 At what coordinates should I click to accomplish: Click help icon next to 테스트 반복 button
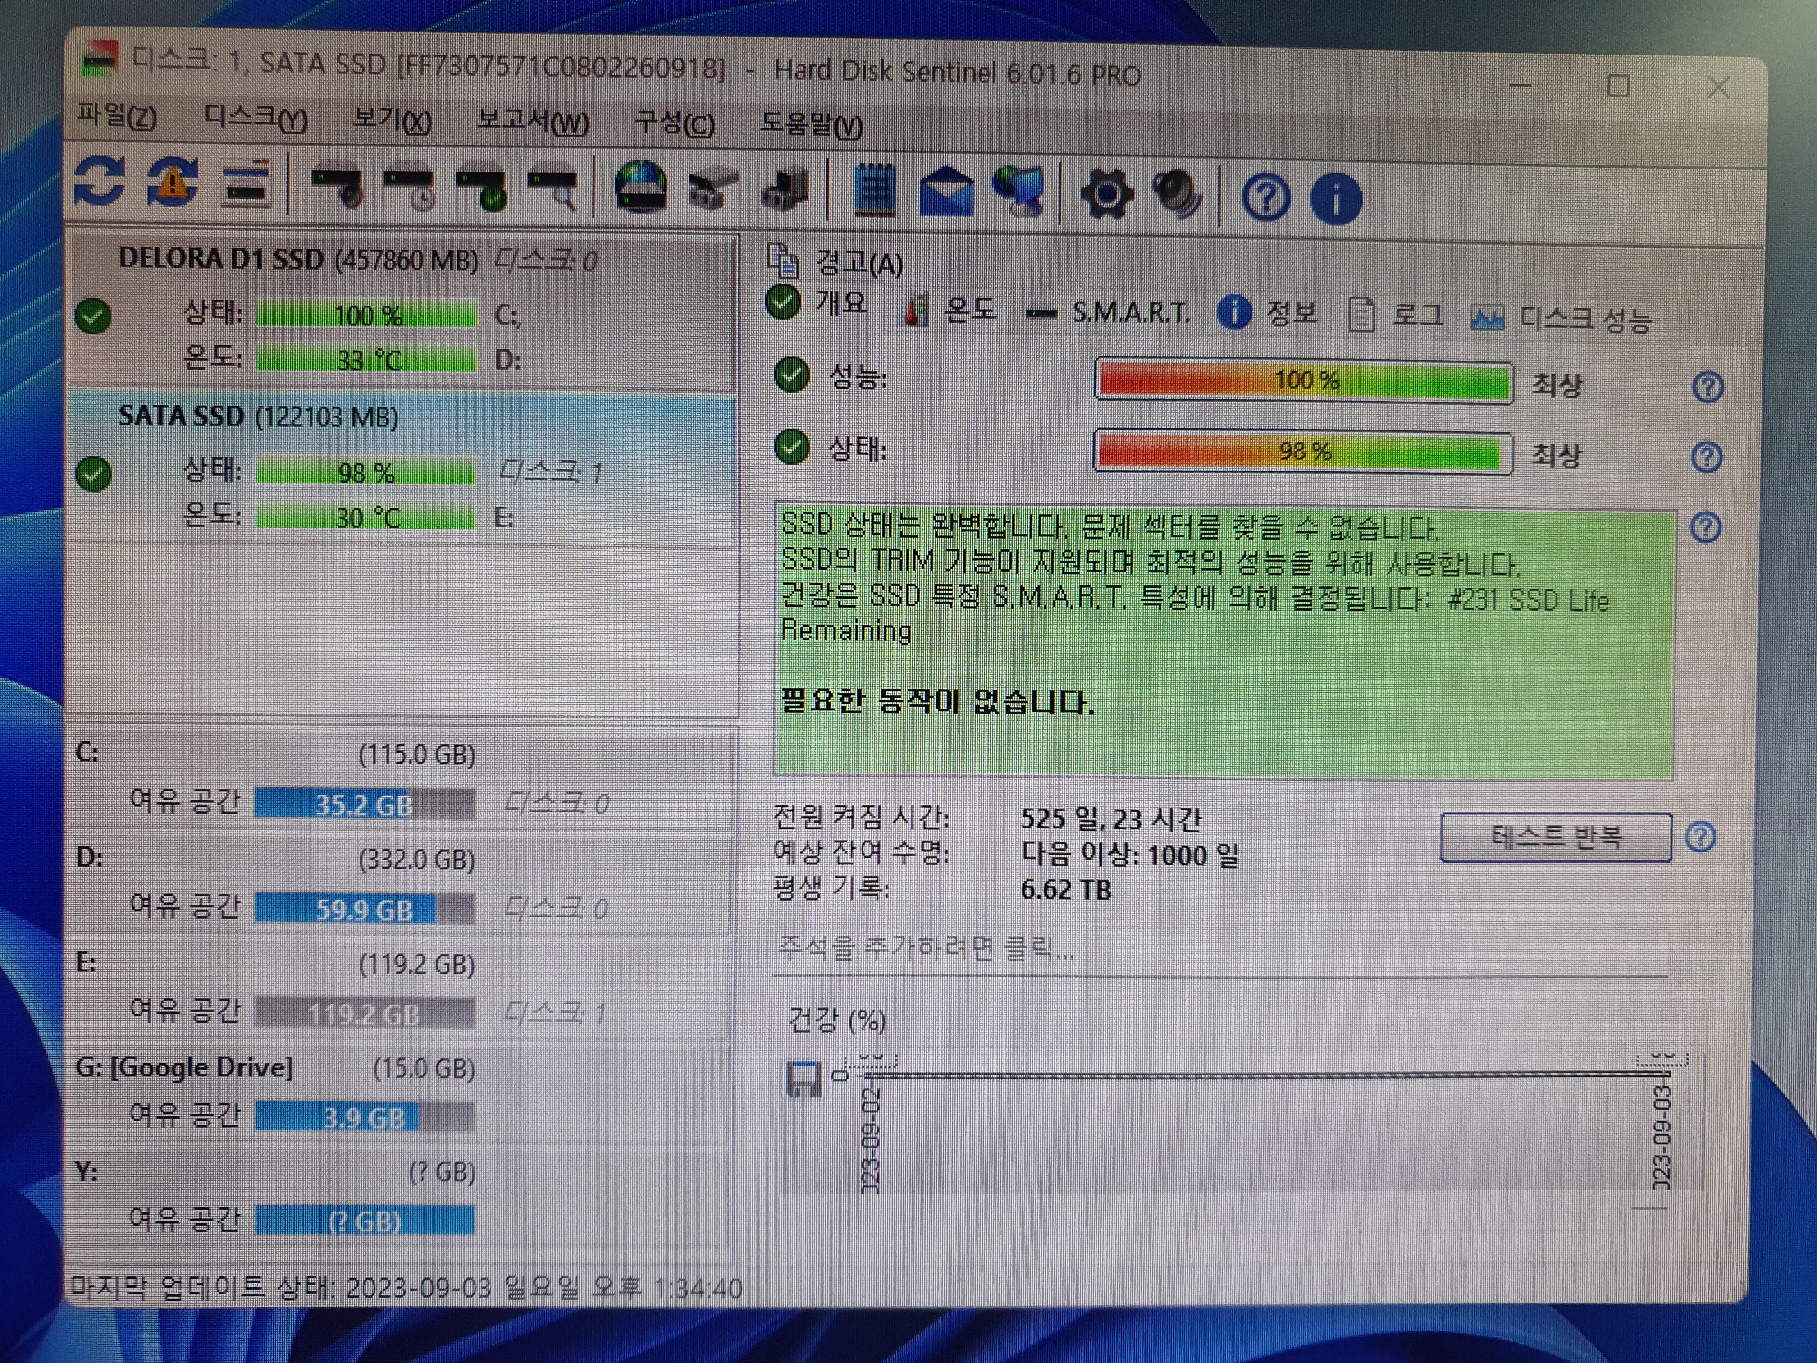coord(1699,837)
